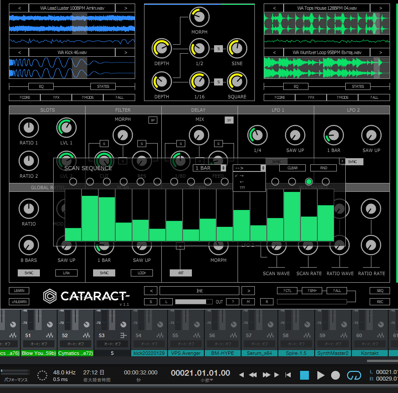Click the LEARN button
Viewport: 398px width, 393px height.
coord(19,291)
